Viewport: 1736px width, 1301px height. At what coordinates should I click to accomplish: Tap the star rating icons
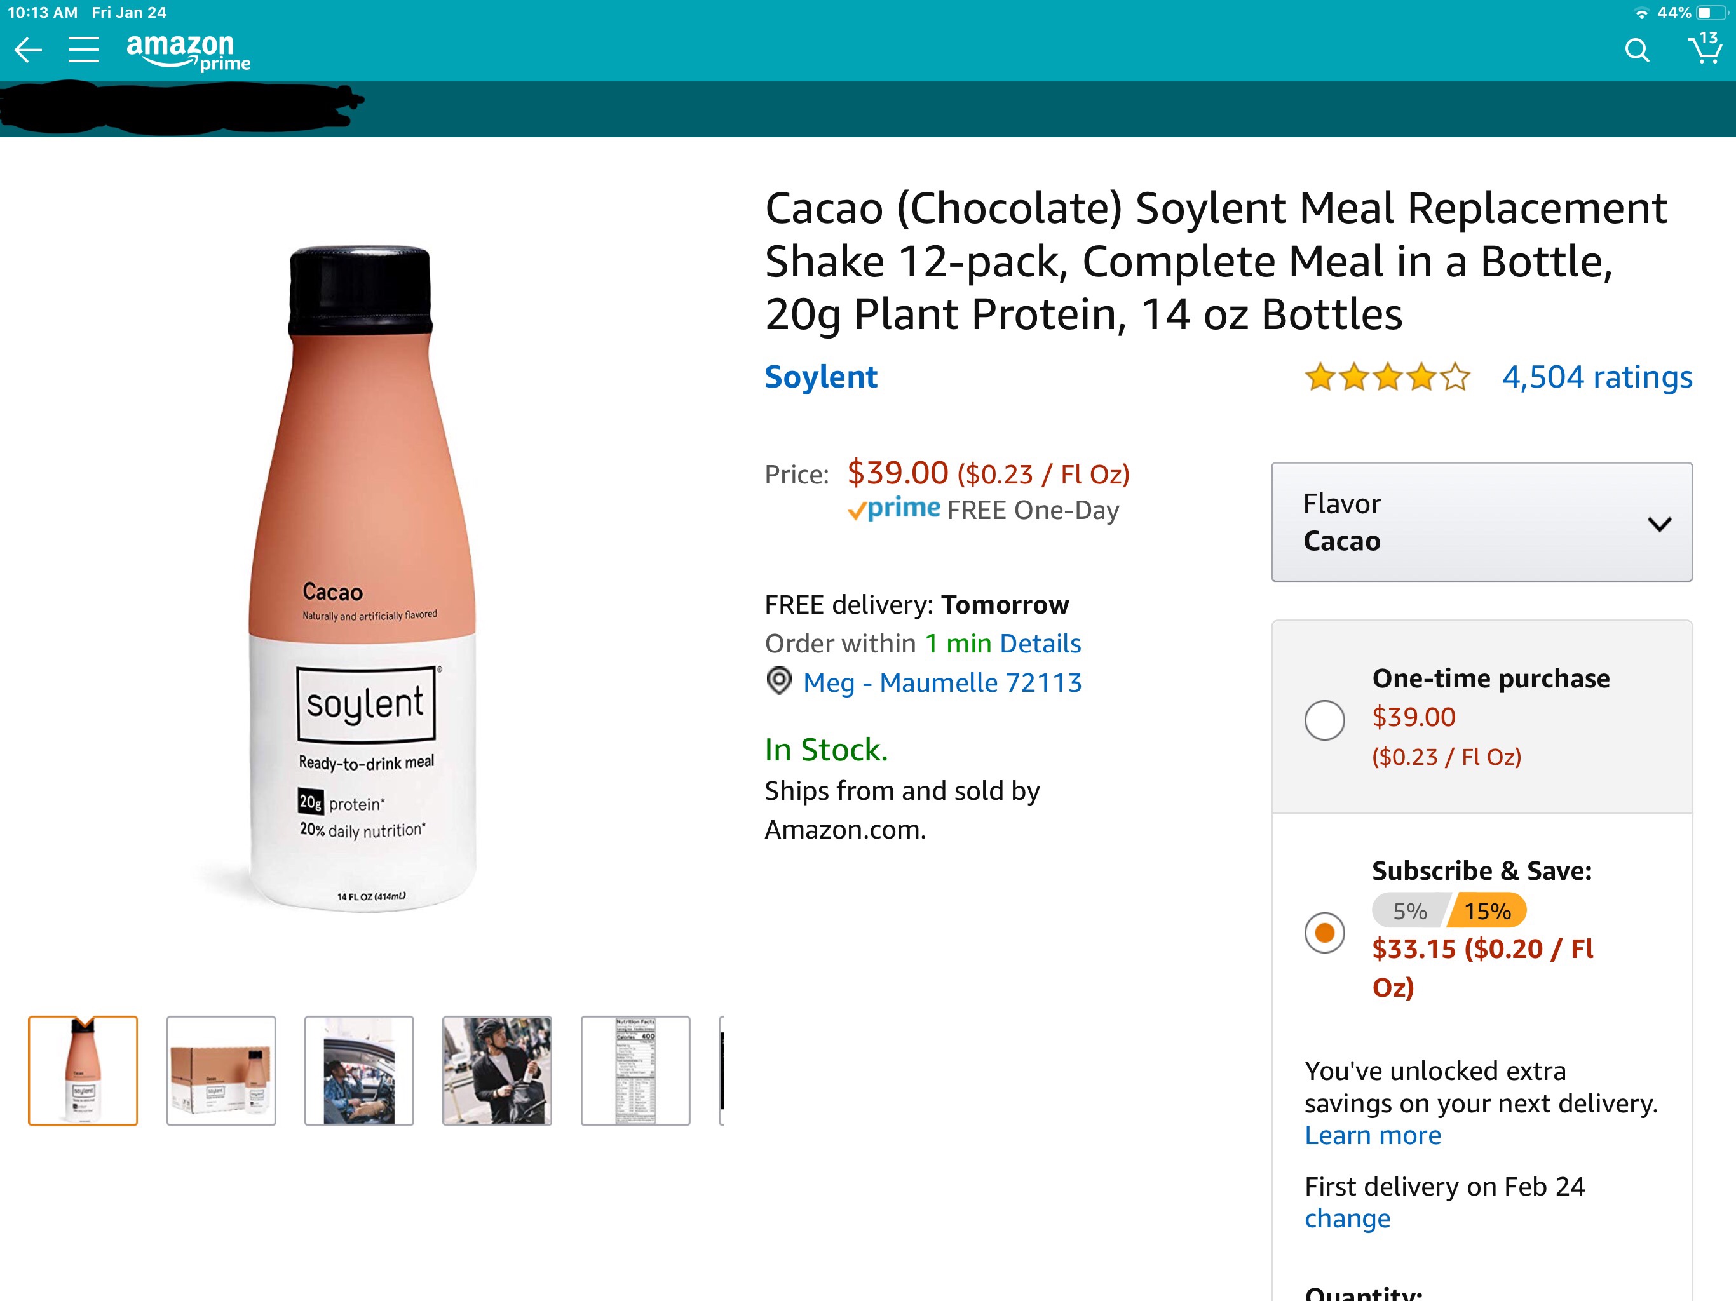(1387, 377)
